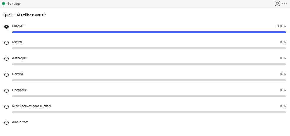The image size is (290, 136).
Task: Click the ChatGPT answer label
Action: click(x=18, y=26)
